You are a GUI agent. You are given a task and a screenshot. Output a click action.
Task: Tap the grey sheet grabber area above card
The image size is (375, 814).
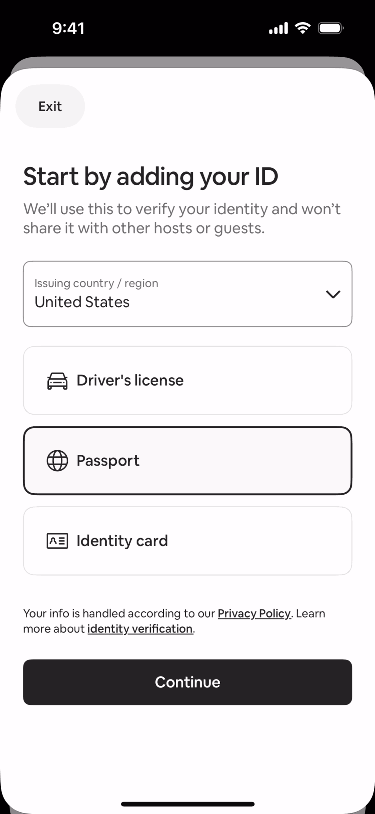187,62
